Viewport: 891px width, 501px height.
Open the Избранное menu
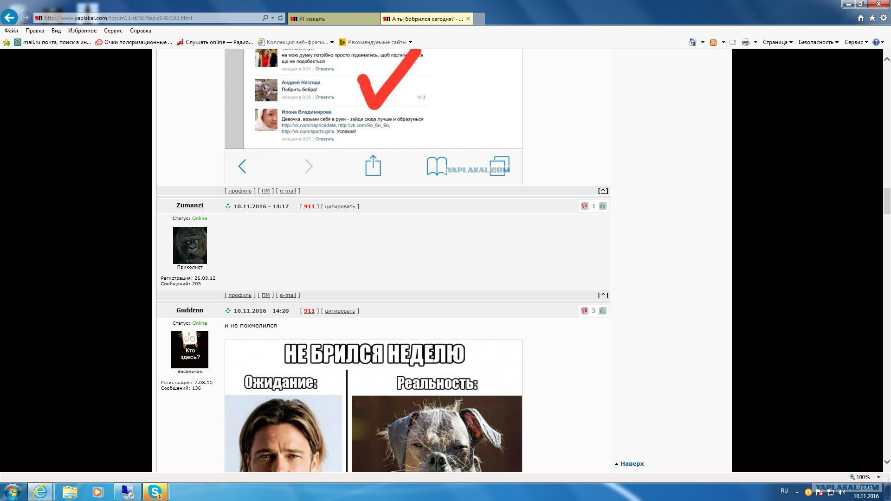click(x=82, y=31)
